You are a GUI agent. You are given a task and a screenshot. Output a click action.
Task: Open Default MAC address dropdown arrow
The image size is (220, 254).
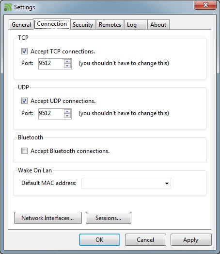click(167, 184)
